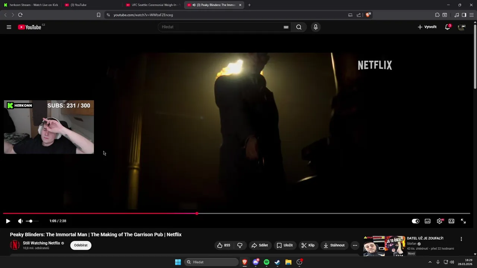
Task: Reload the page
Action: [x=20, y=15]
